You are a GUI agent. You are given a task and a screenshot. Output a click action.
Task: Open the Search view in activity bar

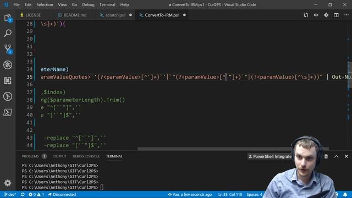pos(8,33)
